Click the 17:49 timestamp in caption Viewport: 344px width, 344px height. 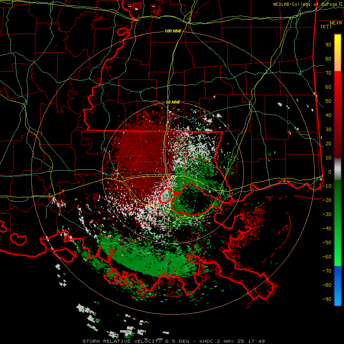pyautogui.click(x=256, y=341)
